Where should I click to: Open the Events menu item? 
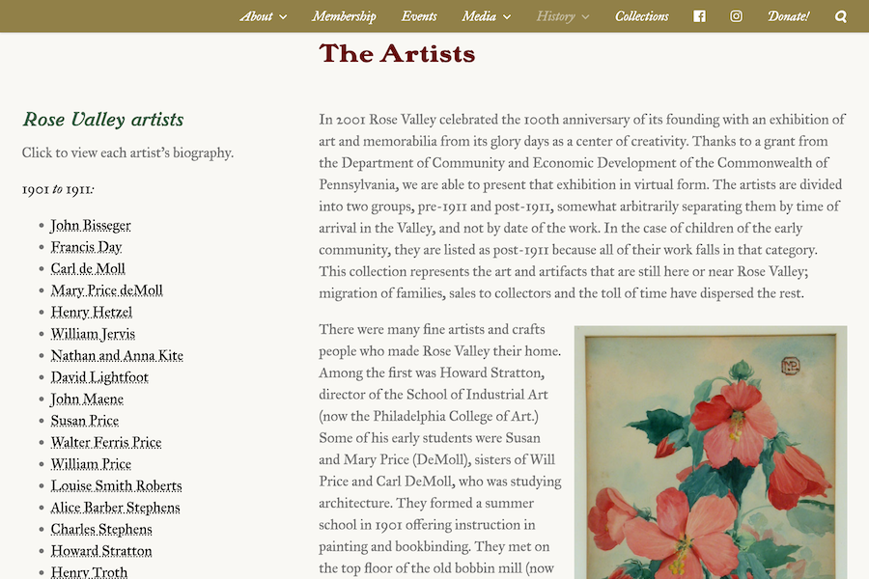tap(419, 16)
